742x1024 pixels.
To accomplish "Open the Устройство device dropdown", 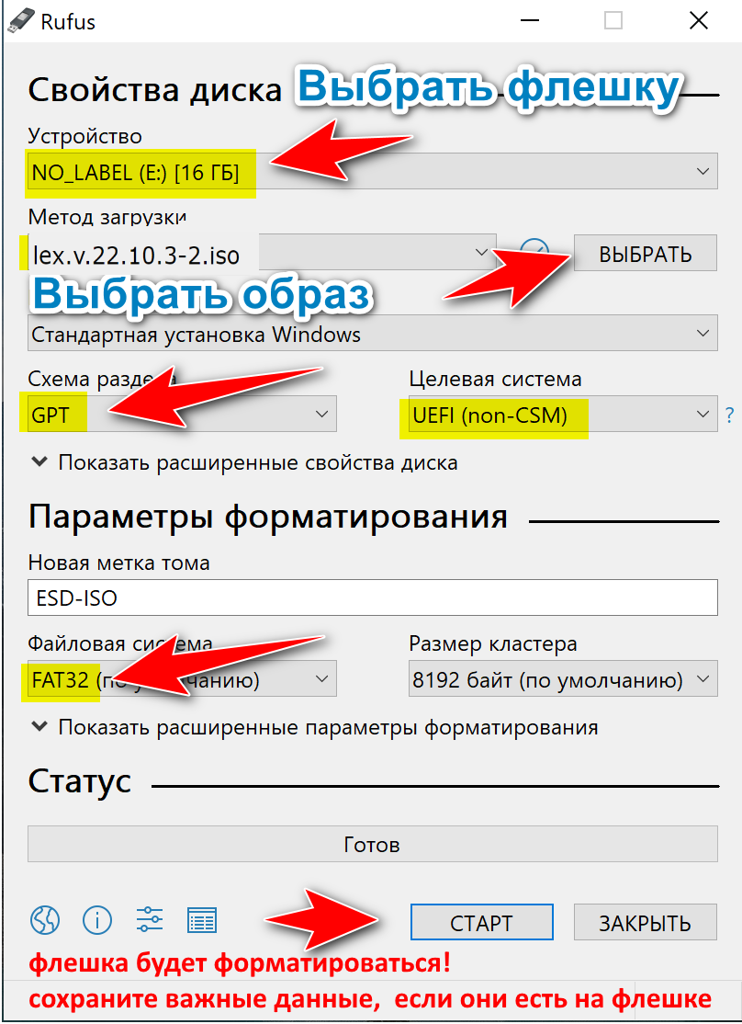I will [x=373, y=172].
